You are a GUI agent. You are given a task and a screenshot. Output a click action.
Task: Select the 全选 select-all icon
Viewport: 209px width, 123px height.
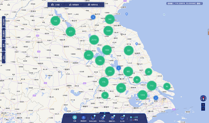coord(75,117)
